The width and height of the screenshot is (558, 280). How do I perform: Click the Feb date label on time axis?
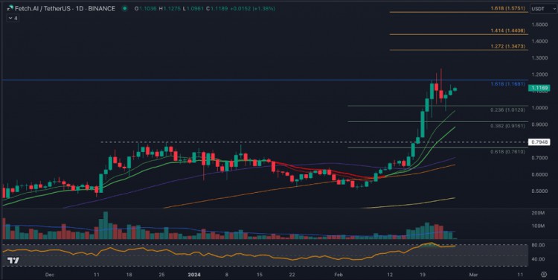339,275
